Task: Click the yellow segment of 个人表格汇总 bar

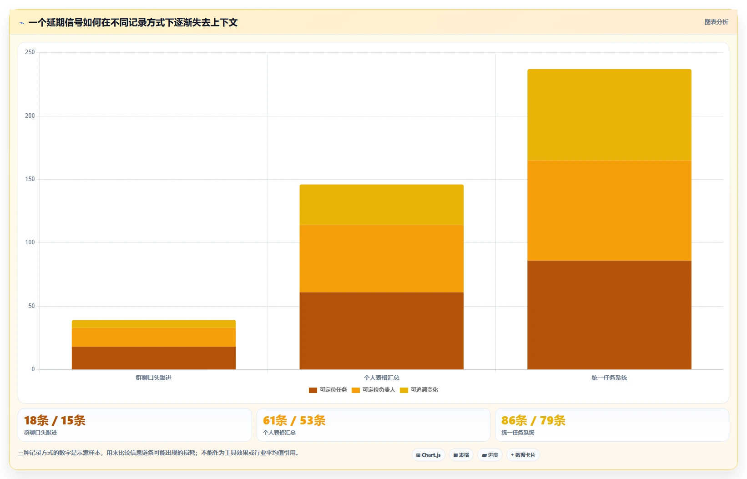Action: click(x=382, y=205)
